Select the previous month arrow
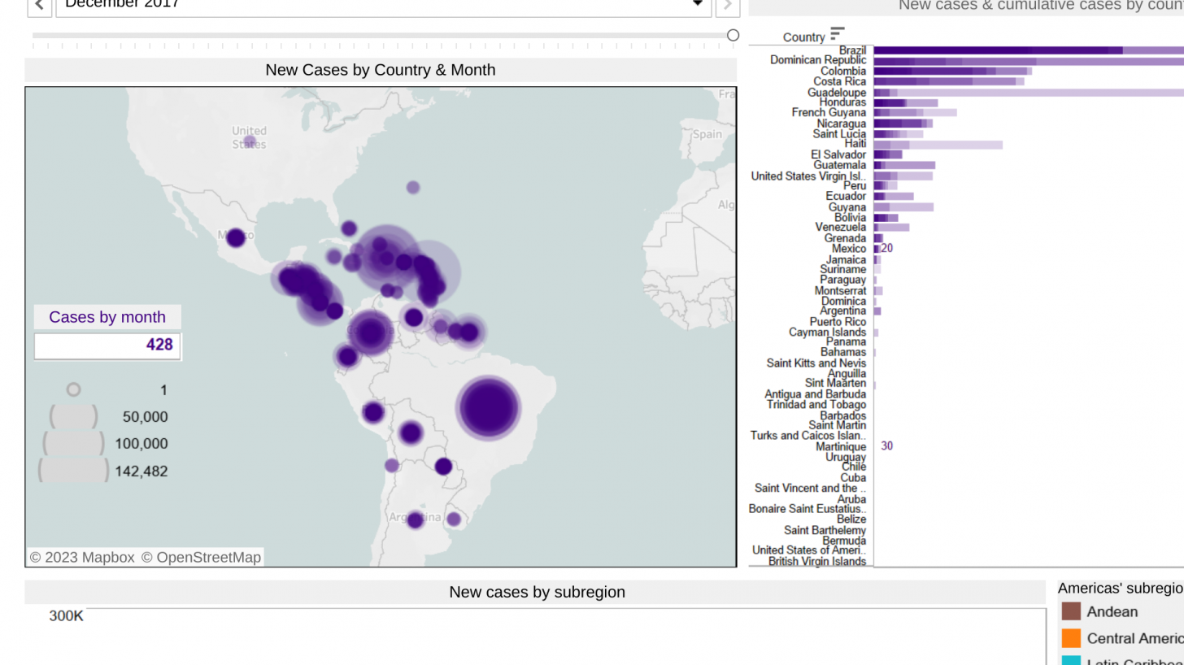 click(x=38, y=5)
